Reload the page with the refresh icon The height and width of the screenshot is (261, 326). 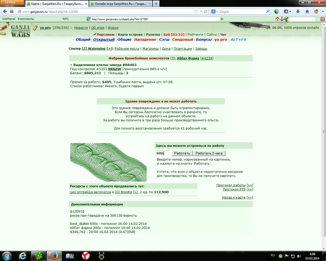coord(205,12)
